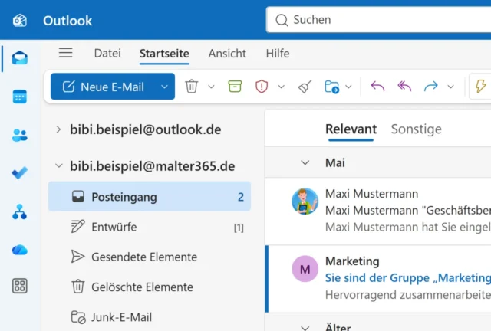Click the Posteingang unread count 2
This screenshot has height=331, width=491.
(240, 197)
